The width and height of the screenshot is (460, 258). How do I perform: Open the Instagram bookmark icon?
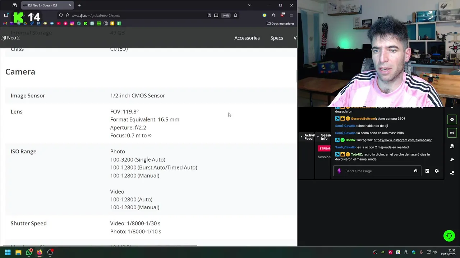coord(72,23)
